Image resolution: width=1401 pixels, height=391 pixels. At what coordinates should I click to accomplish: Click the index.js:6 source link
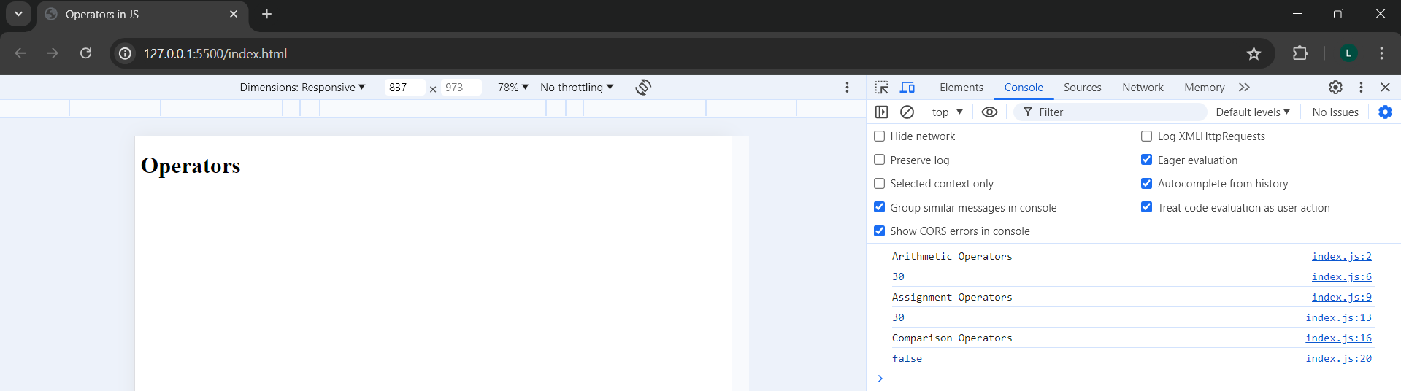tap(1341, 276)
